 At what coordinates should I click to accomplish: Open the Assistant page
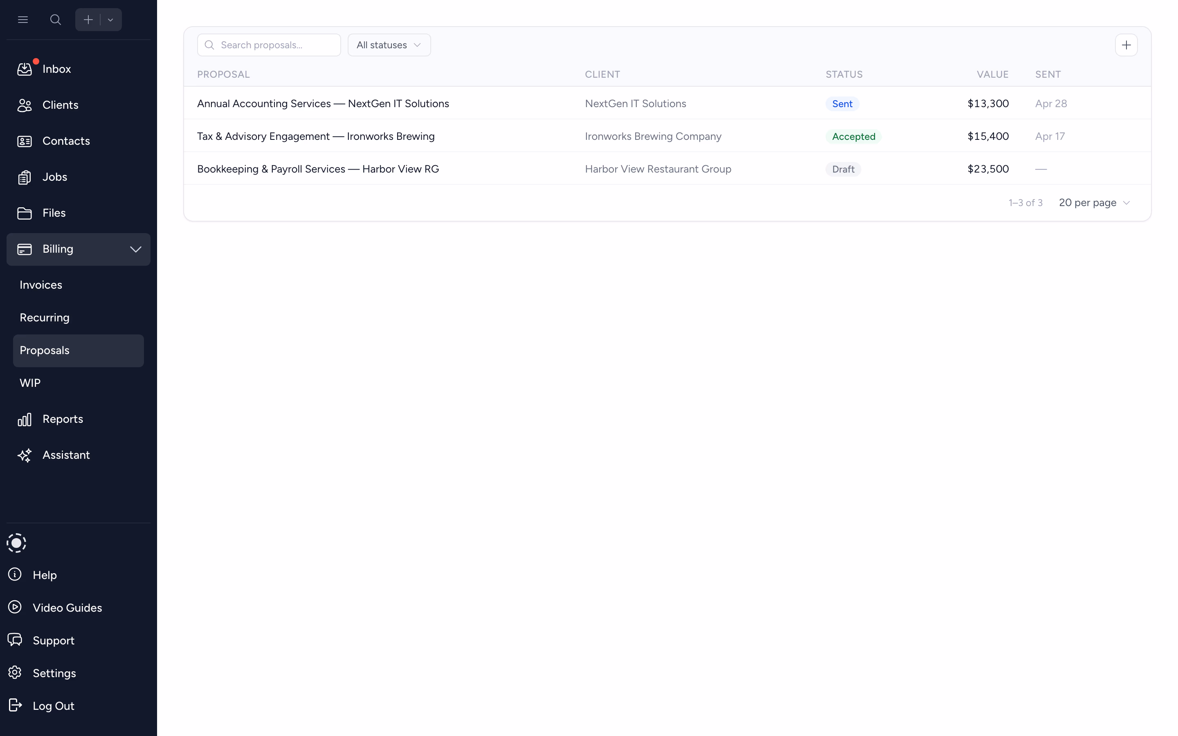click(x=66, y=455)
